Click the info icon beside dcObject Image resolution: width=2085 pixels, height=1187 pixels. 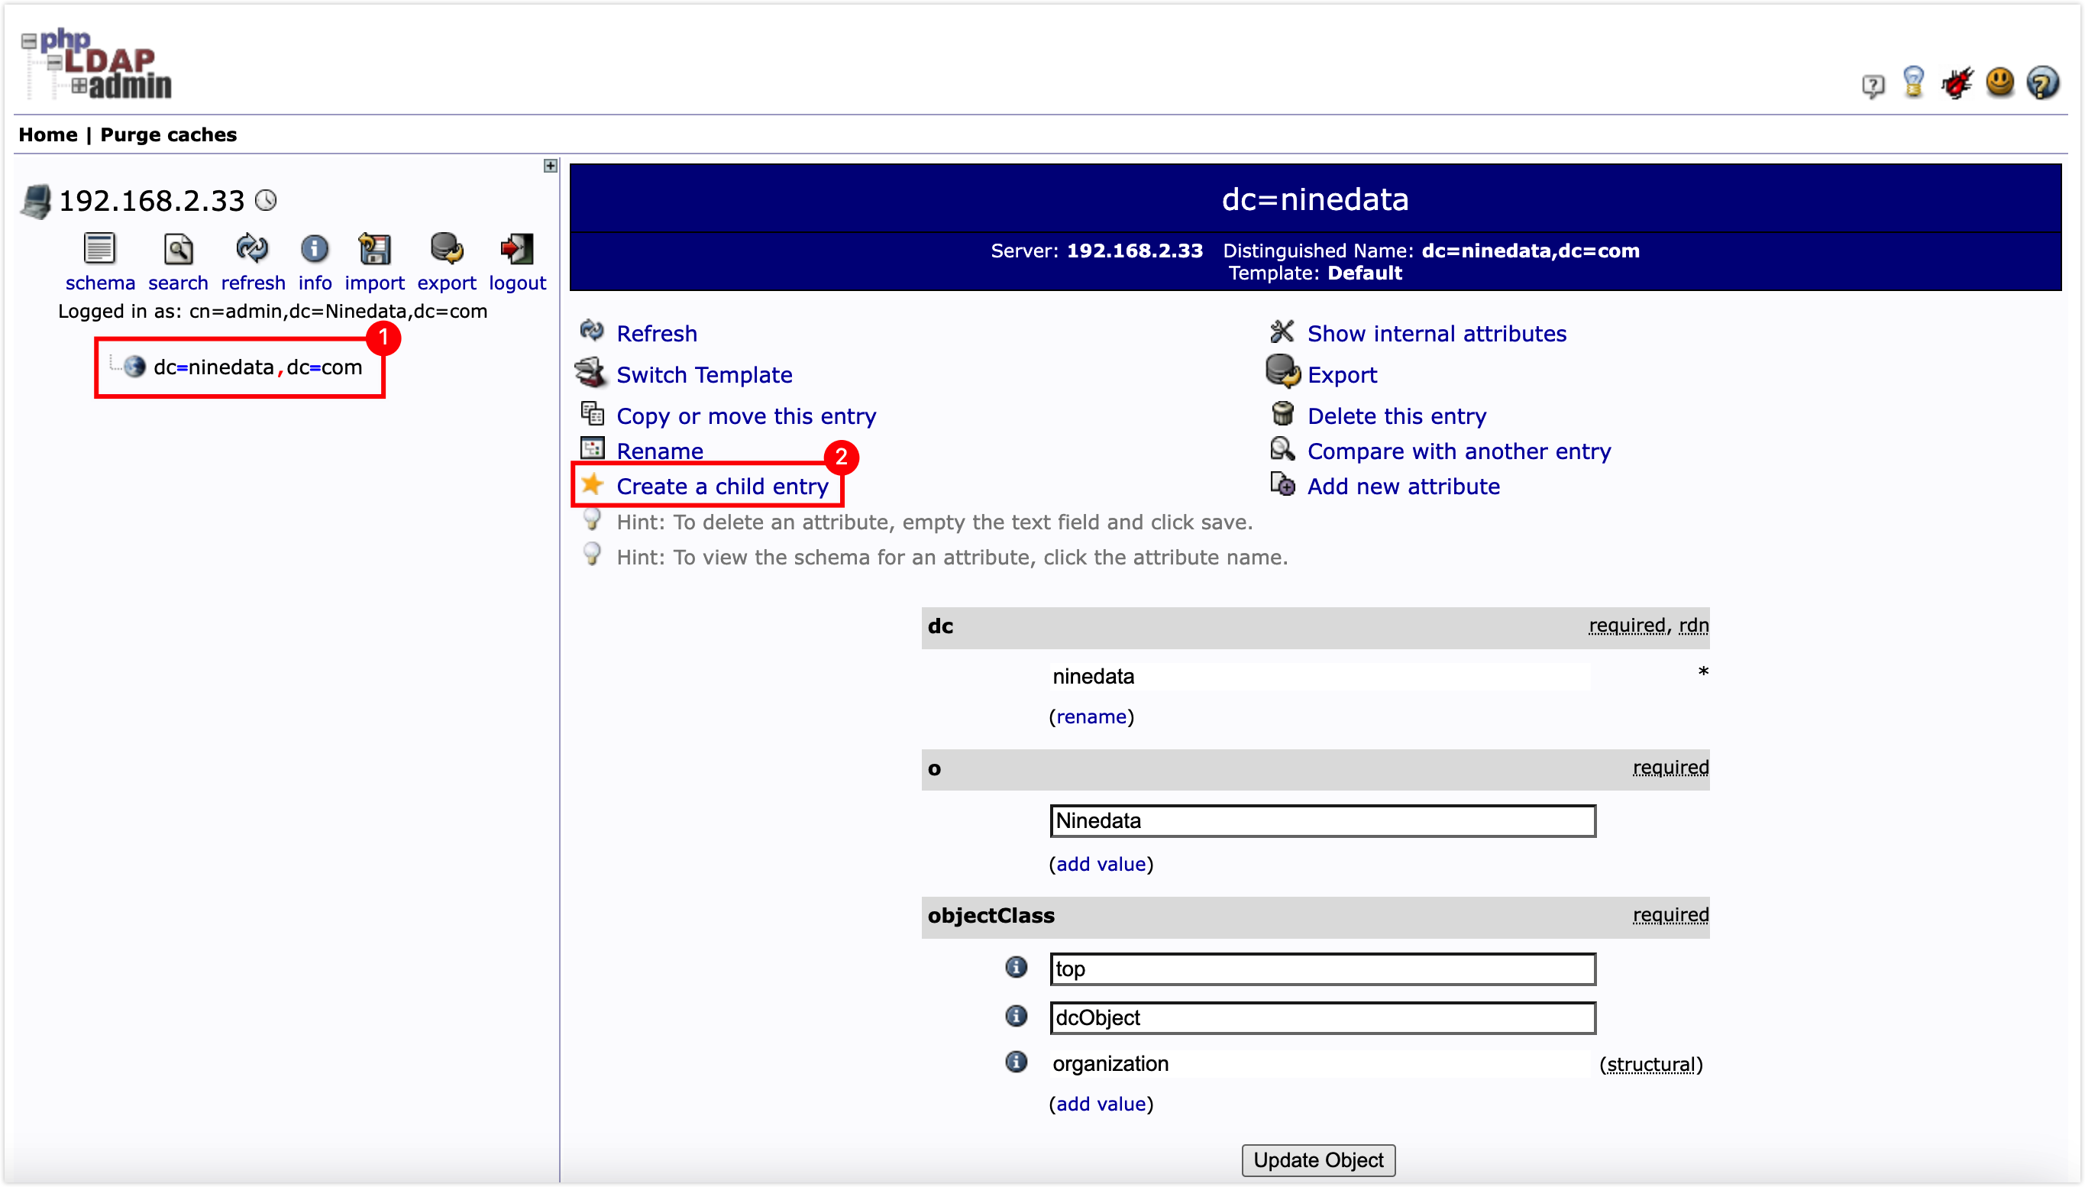click(1016, 1016)
